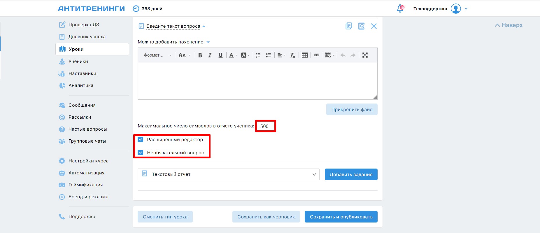Open the font size dropdown
The image size is (540, 233).
(184, 55)
